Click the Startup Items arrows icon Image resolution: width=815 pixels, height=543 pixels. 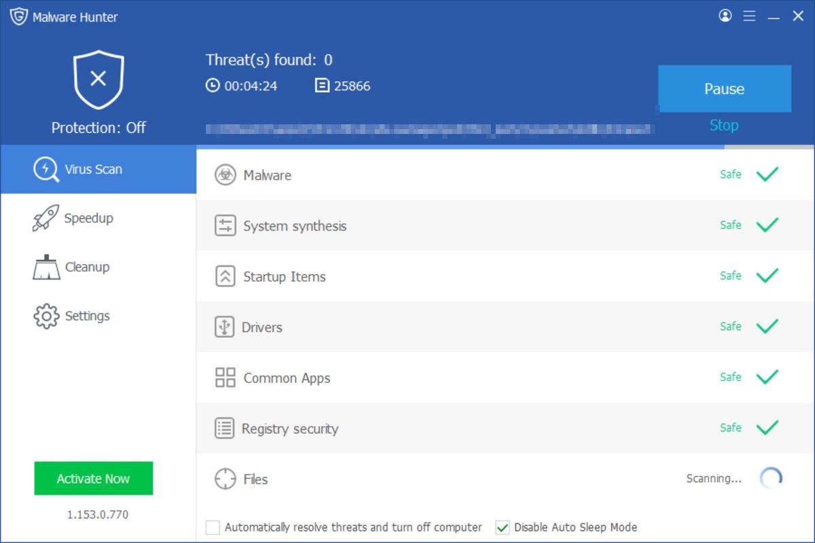click(x=225, y=276)
